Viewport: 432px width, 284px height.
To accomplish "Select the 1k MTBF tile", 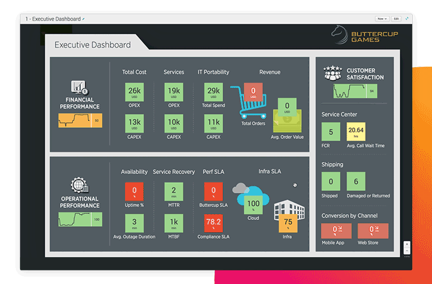I will click(x=174, y=223).
